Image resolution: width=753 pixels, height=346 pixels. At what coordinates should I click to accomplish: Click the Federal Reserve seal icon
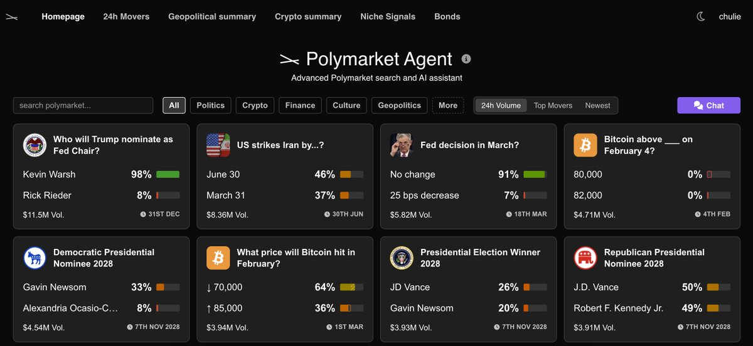click(35, 145)
